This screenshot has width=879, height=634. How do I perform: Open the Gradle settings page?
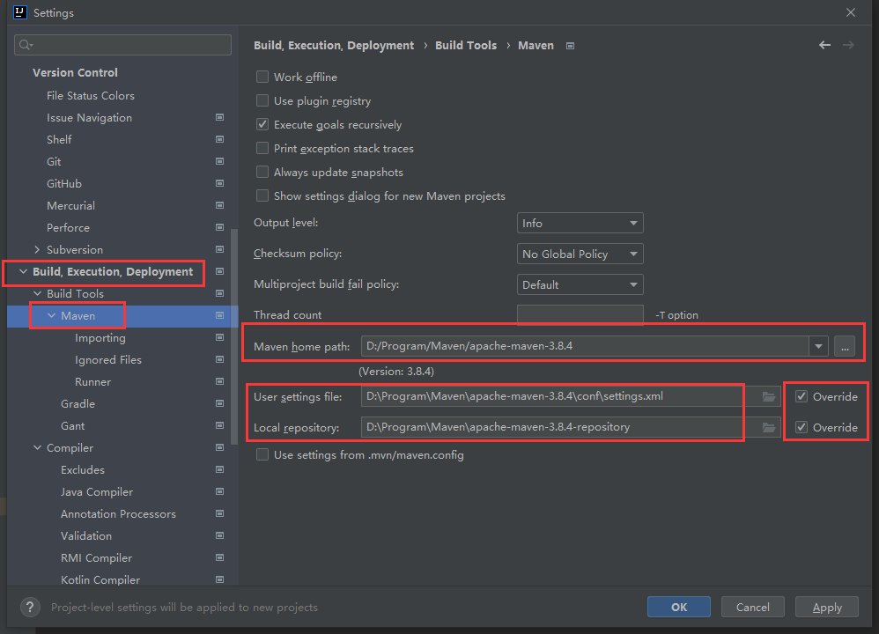pyautogui.click(x=78, y=403)
